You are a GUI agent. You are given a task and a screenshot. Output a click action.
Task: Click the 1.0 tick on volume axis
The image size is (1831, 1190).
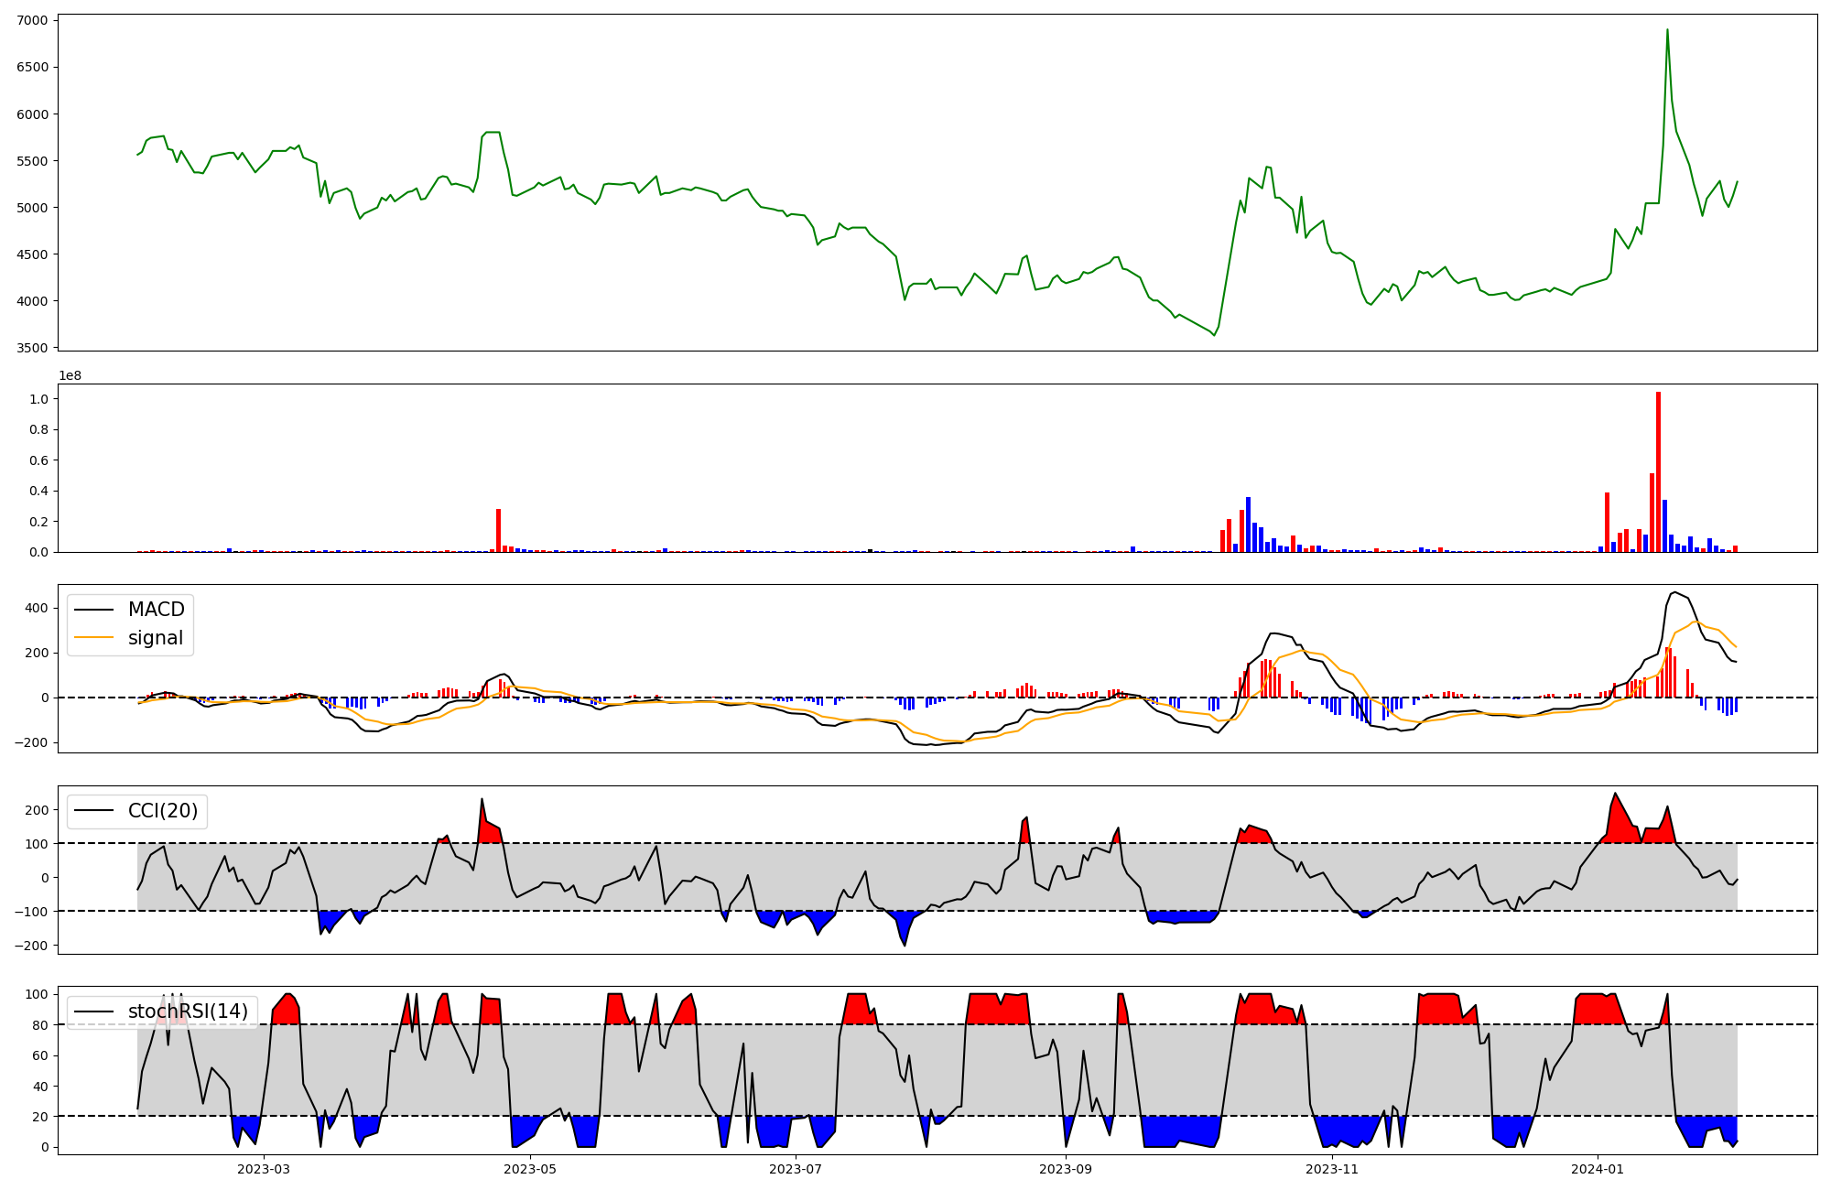click(x=38, y=399)
